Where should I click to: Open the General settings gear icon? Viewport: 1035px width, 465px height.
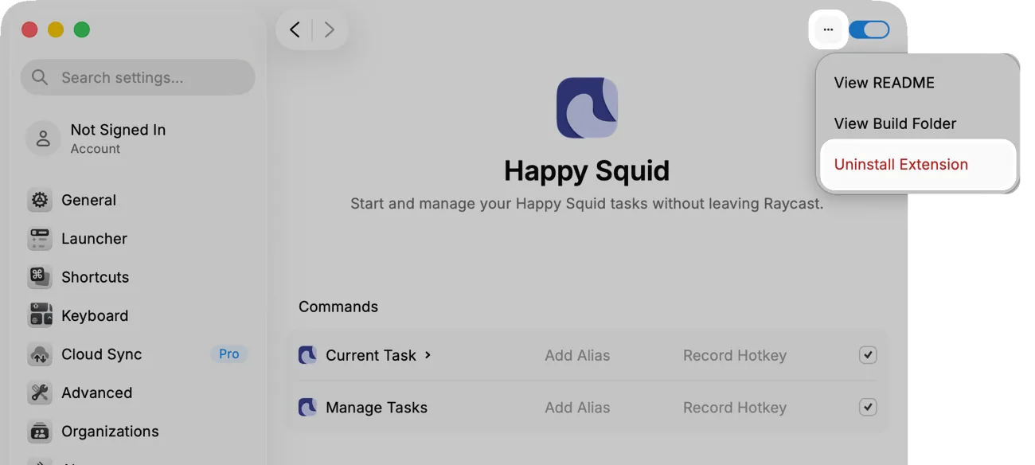point(40,200)
